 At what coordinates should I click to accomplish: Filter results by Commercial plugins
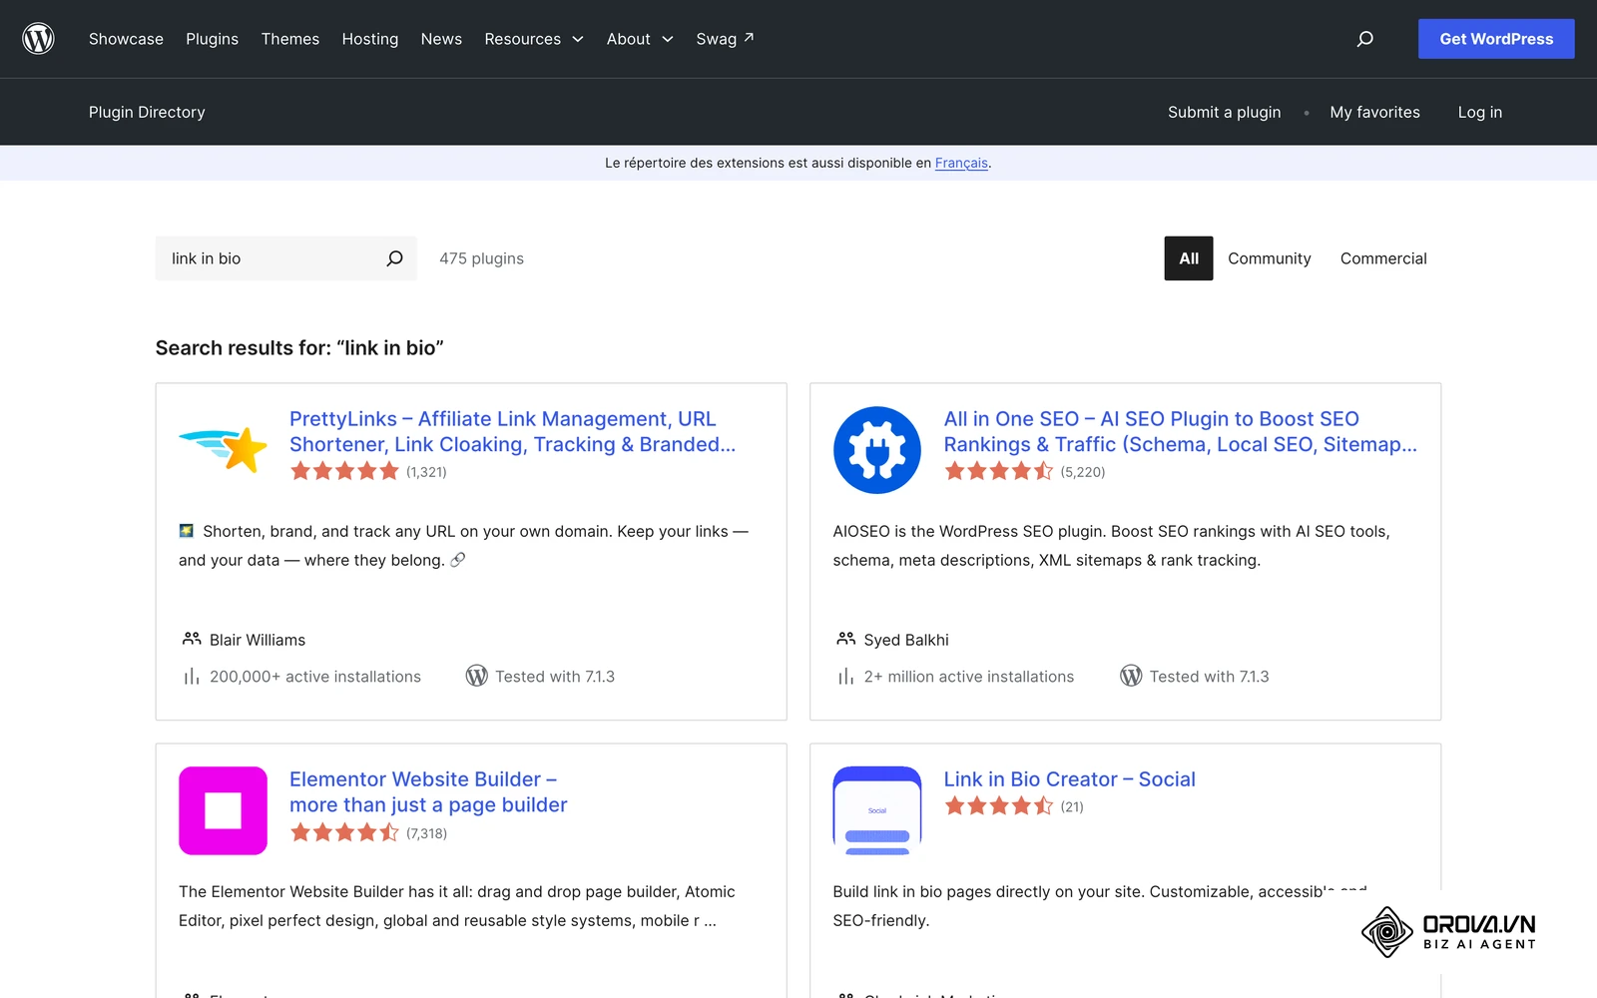coord(1383,258)
